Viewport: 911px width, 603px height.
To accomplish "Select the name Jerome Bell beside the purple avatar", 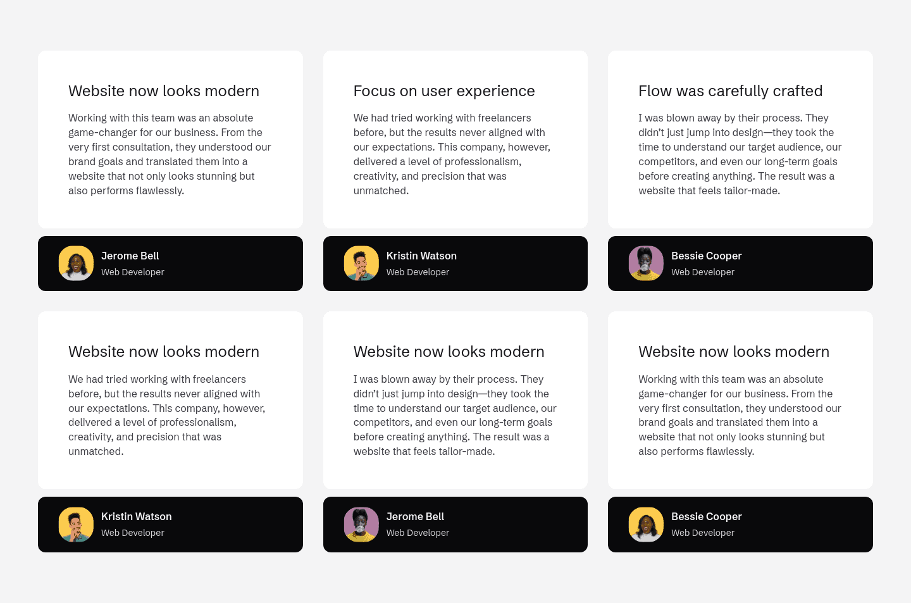I will click(x=415, y=516).
